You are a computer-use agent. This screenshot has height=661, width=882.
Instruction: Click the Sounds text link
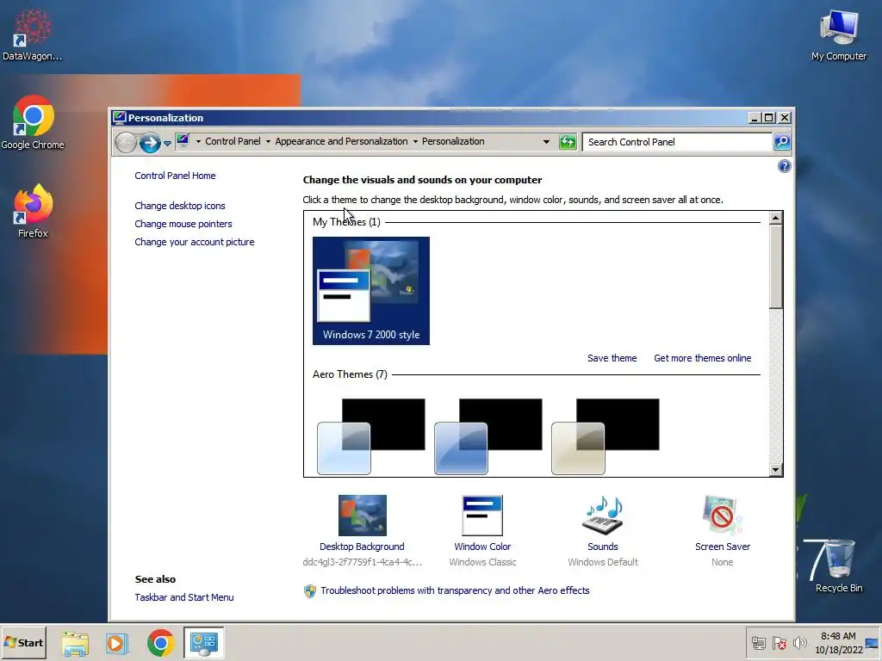[x=602, y=547]
